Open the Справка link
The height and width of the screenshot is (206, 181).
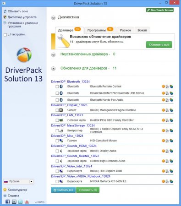[x=13, y=195]
